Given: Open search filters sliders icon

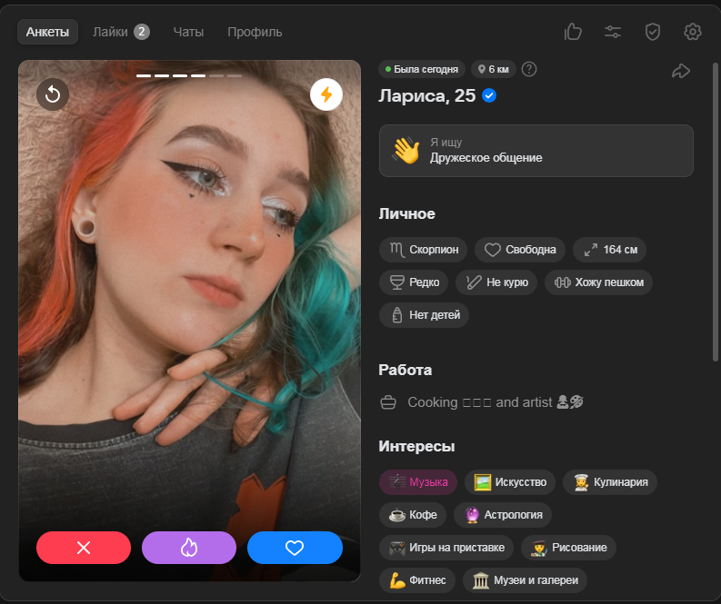Looking at the screenshot, I should [x=613, y=32].
